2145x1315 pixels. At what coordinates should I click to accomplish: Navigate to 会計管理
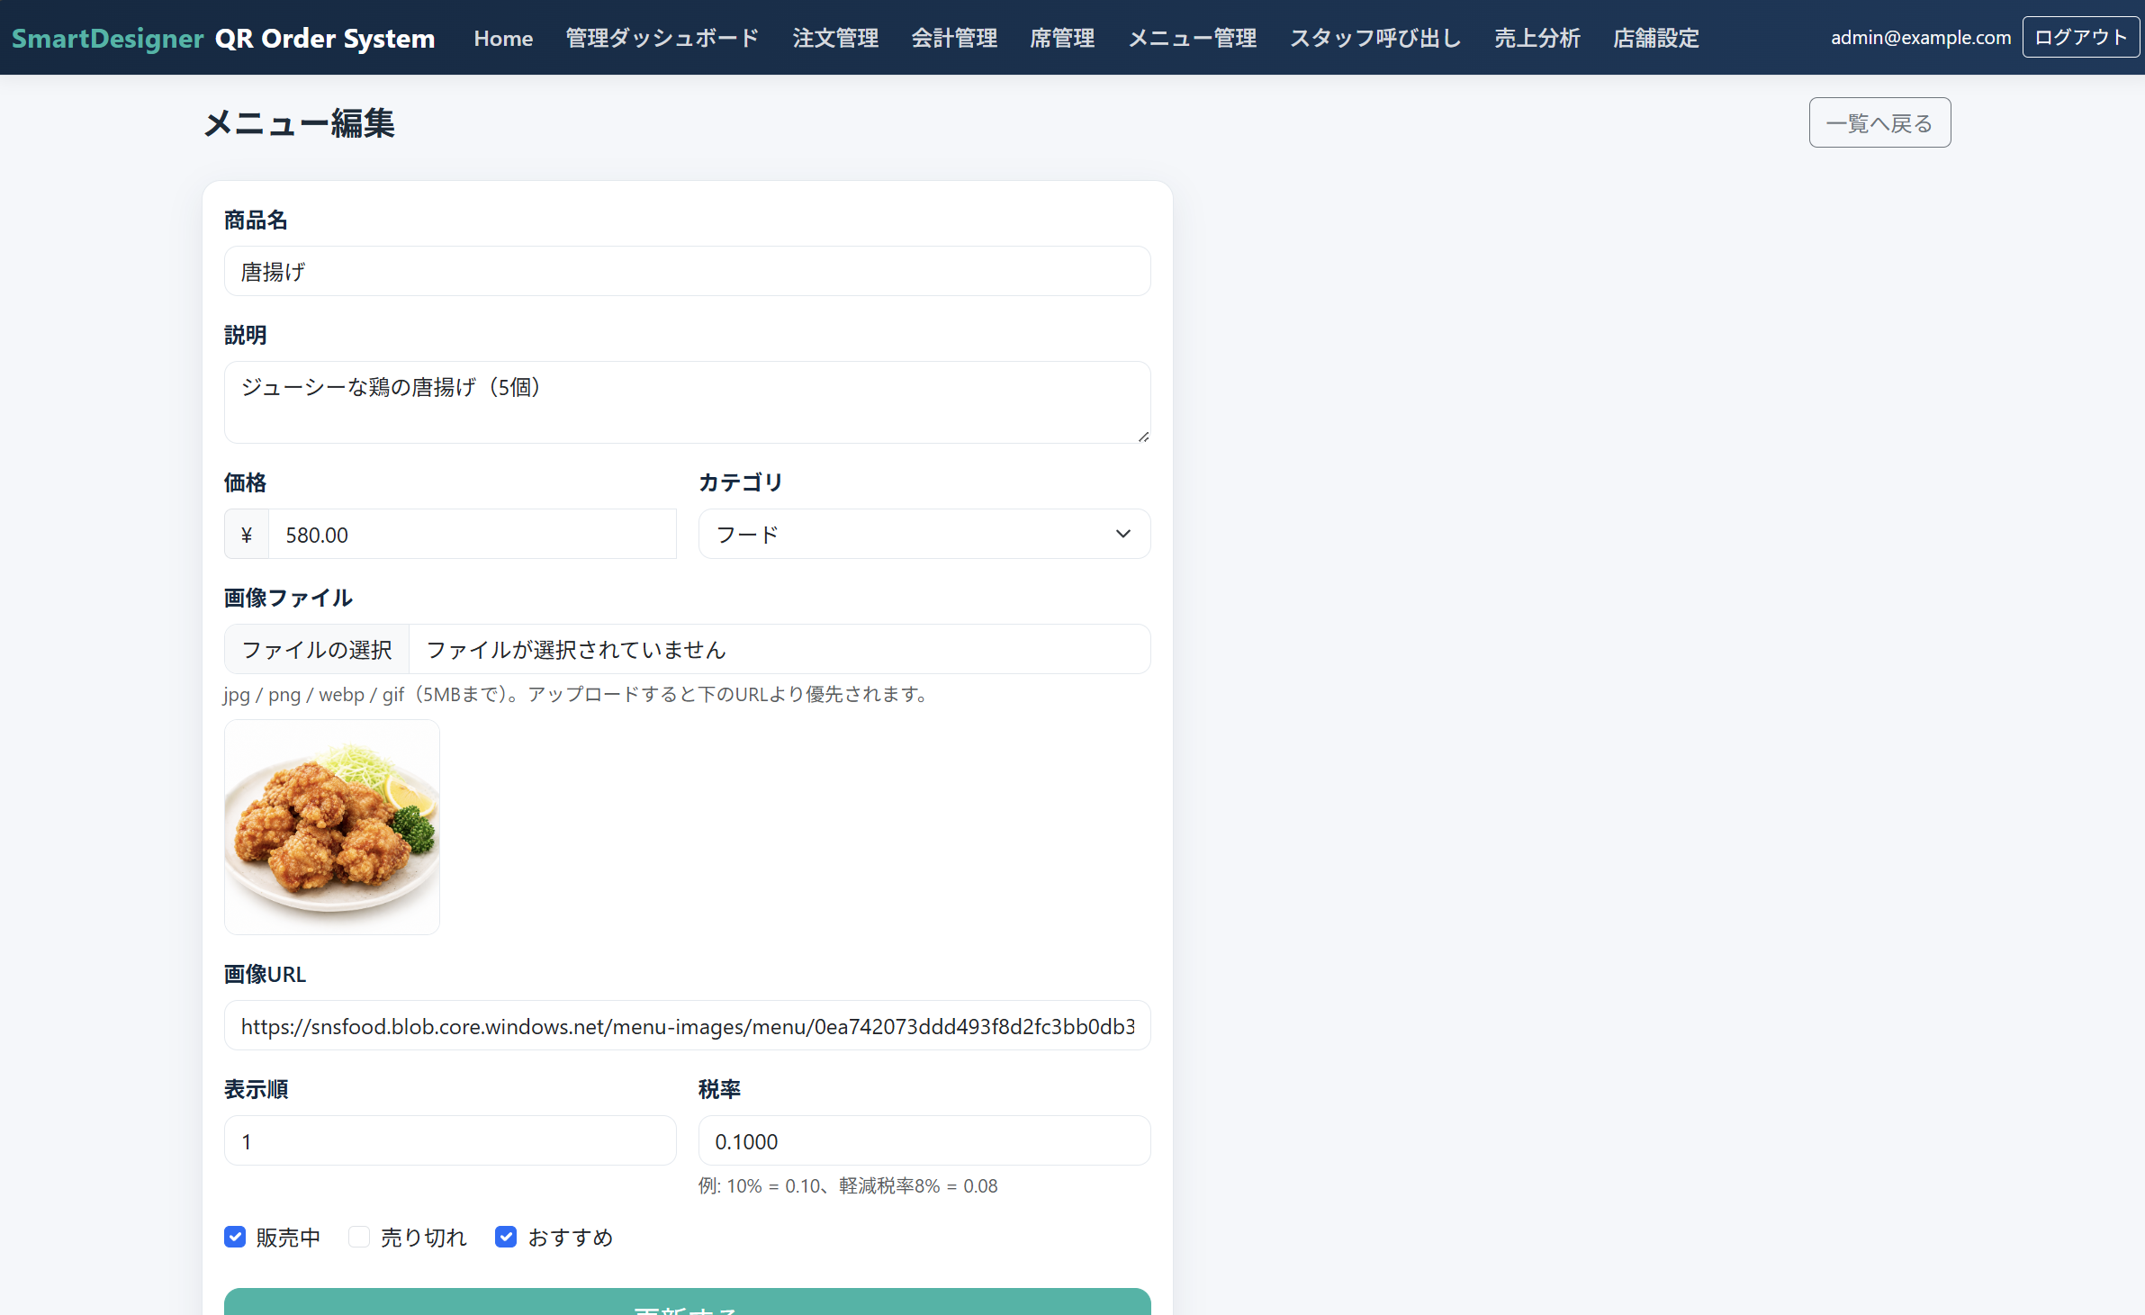(954, 38)
